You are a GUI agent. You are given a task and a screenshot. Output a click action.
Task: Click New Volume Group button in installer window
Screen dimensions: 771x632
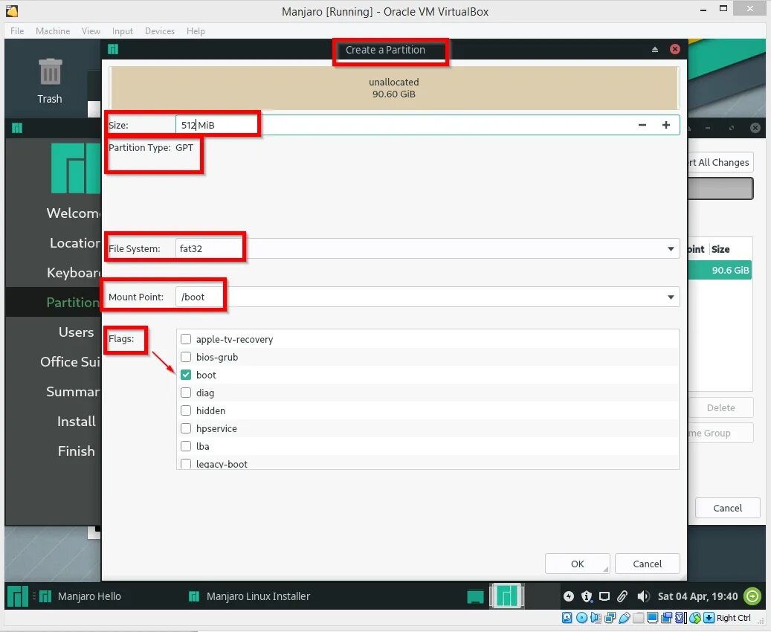tap(721, 433)
